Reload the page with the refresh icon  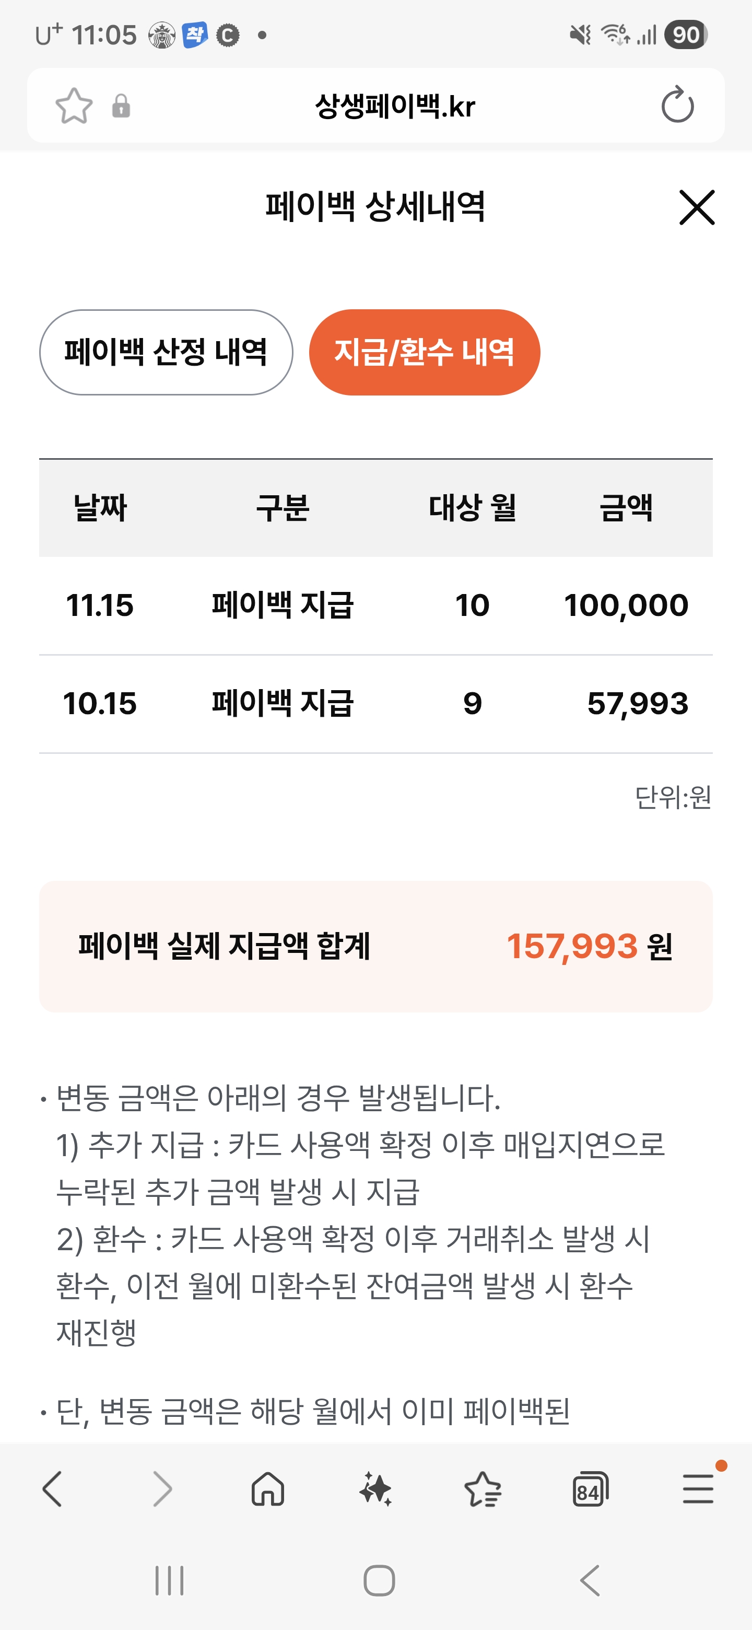pyautogui.click(x=677, y=105)
